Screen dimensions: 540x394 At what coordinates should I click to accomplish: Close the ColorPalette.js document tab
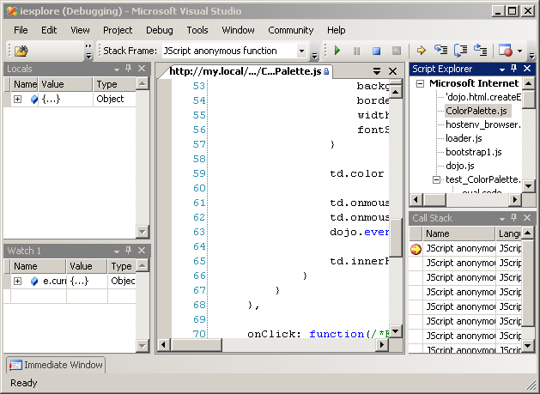392,71
